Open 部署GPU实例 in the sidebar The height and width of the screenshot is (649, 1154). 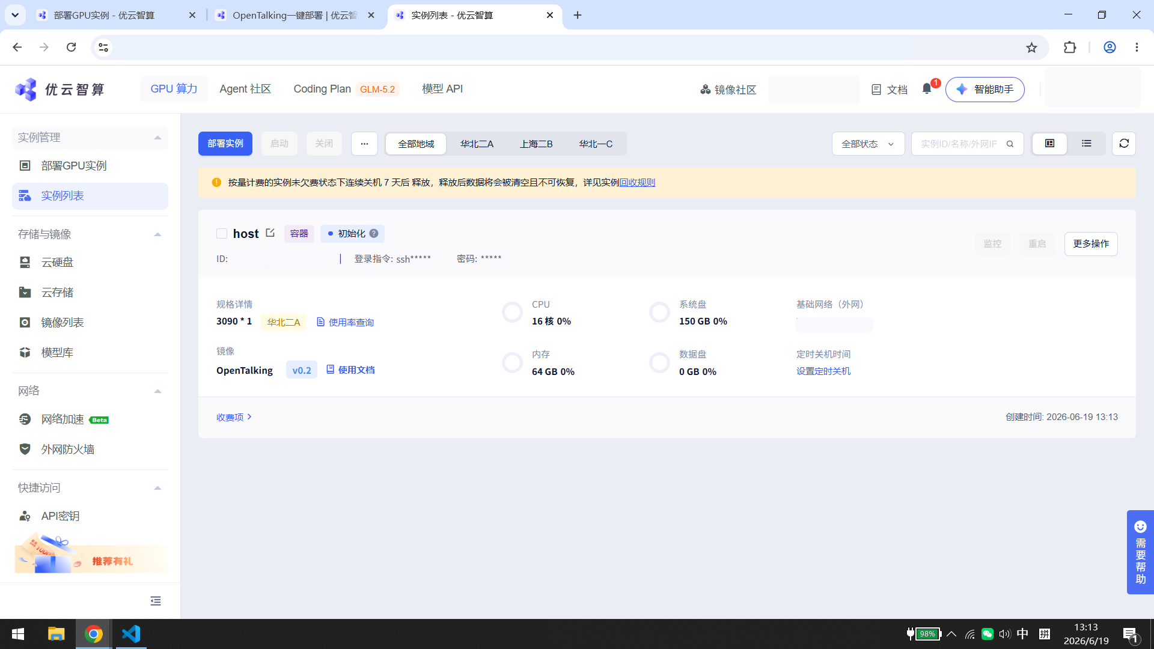pos(74,166)
